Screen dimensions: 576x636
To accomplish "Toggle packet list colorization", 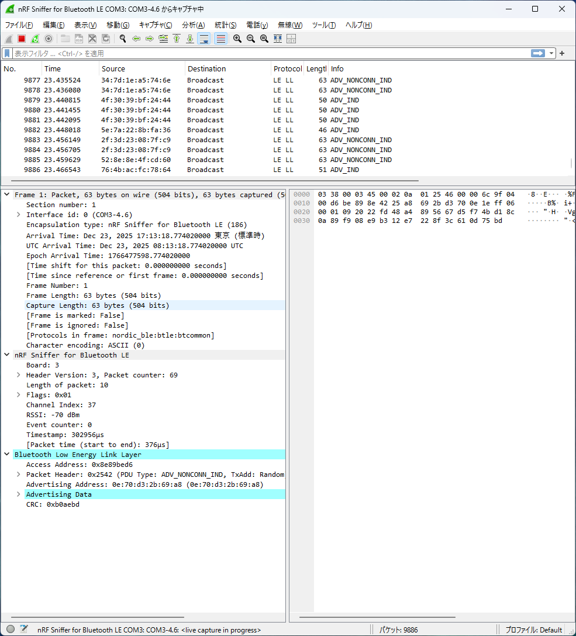I will tap(220, 39).
